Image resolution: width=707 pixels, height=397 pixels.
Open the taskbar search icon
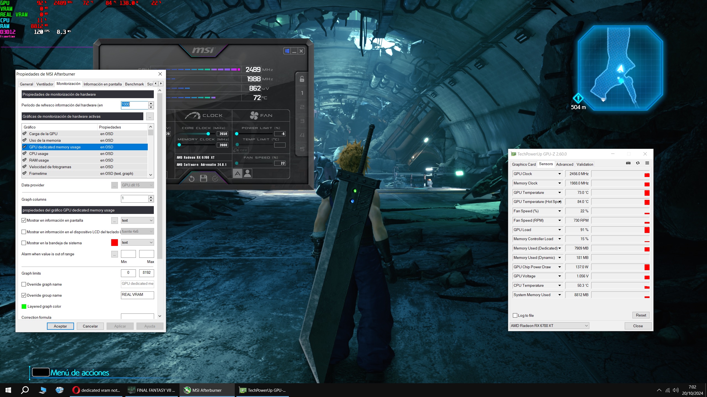25,390
